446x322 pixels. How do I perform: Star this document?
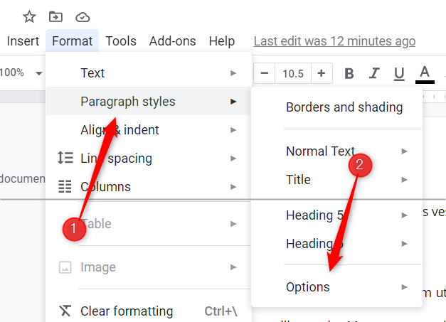29,16
